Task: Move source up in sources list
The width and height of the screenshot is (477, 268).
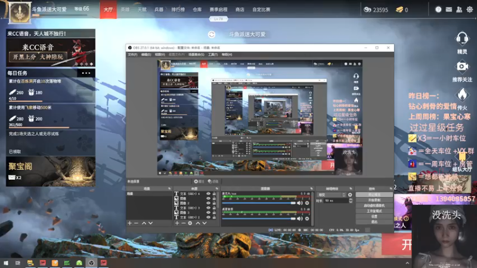Action: (x=198, y=223)
